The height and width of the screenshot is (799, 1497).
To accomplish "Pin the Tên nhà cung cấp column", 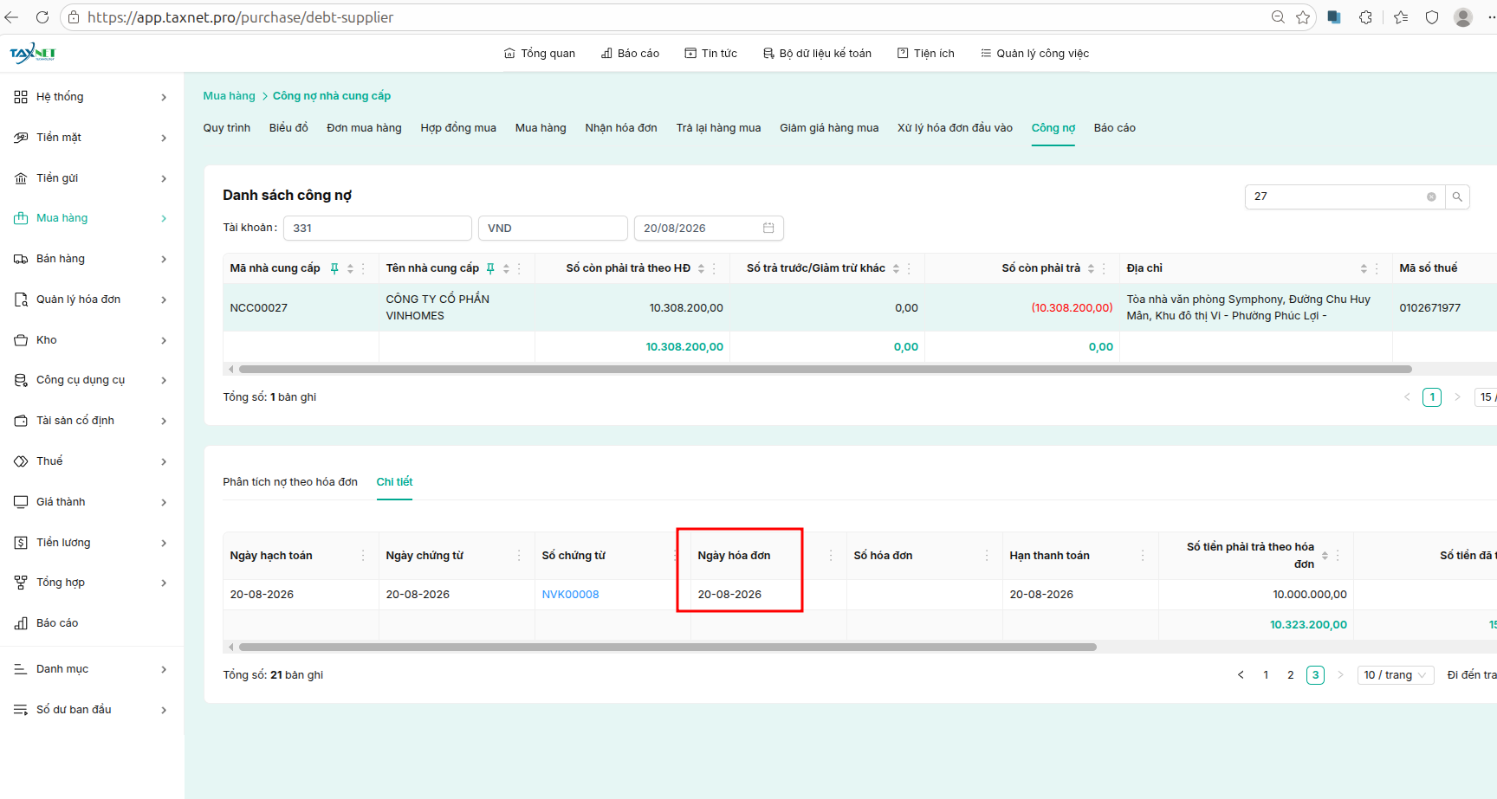I will point(490,268).
